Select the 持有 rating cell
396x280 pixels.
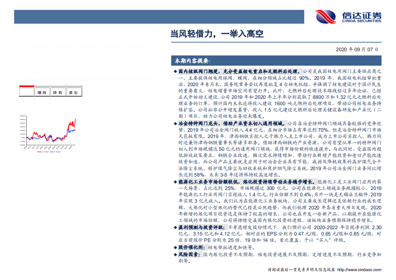58,93
